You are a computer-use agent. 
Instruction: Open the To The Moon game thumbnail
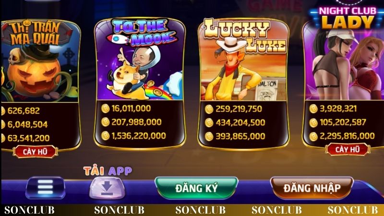[140, 59]
